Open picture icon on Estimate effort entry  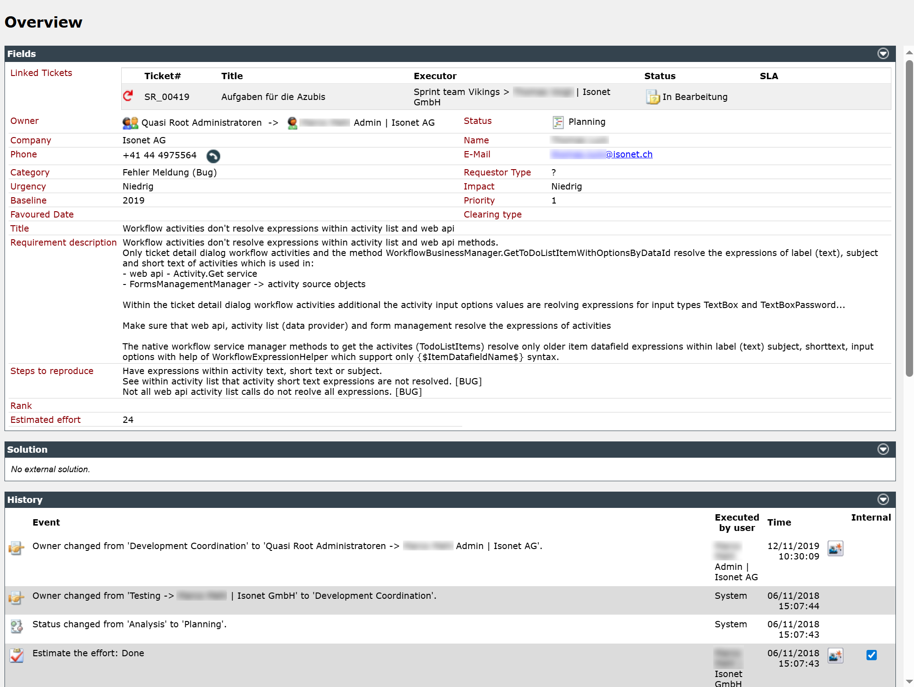835,655
